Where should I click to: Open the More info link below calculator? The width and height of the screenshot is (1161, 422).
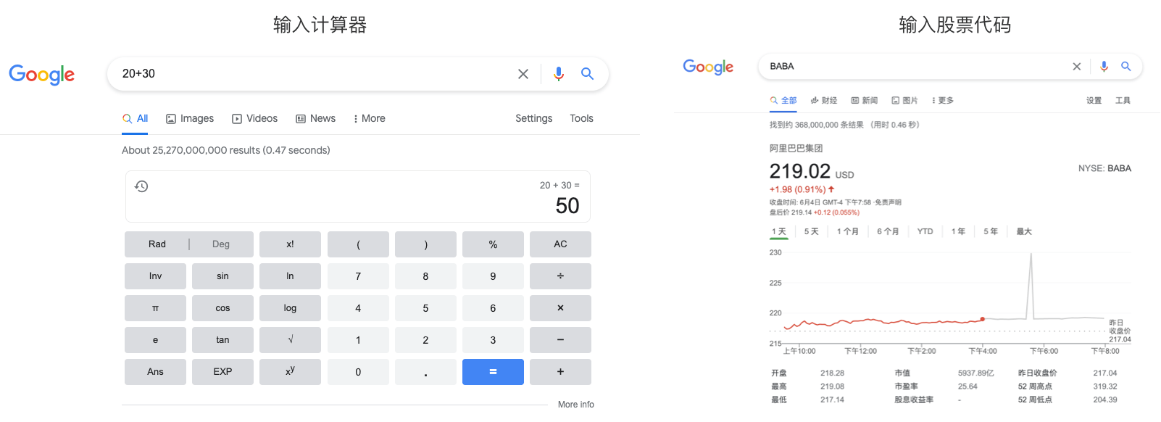[x=575, y=405]
